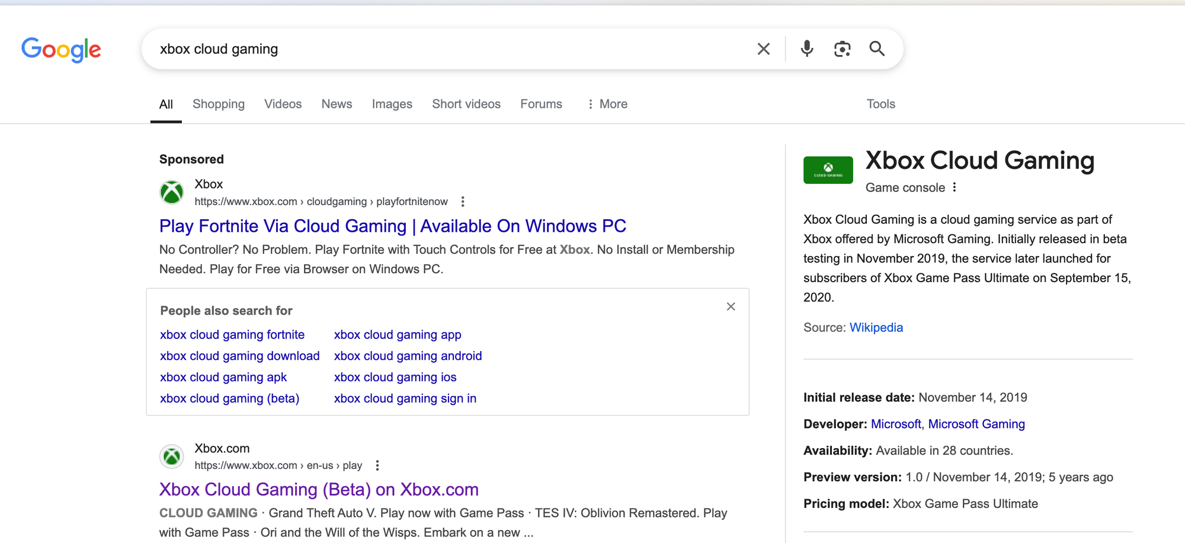The width and height of the screenshot is (1185, 543).
Task: Open the three-dot menu for the Xbox.com result
Action: coord(377,465)
